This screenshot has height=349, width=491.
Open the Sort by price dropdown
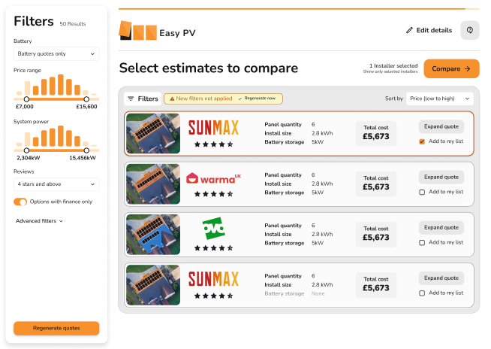(439, 99)
